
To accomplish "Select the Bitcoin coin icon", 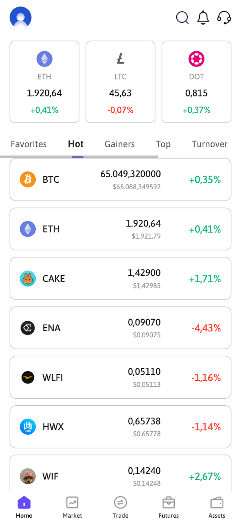I will coord(28,179).
